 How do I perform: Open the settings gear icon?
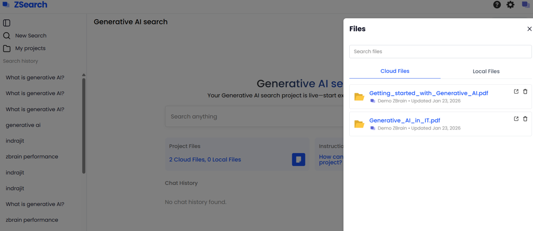pyautogui.click(x=511, y=5)
